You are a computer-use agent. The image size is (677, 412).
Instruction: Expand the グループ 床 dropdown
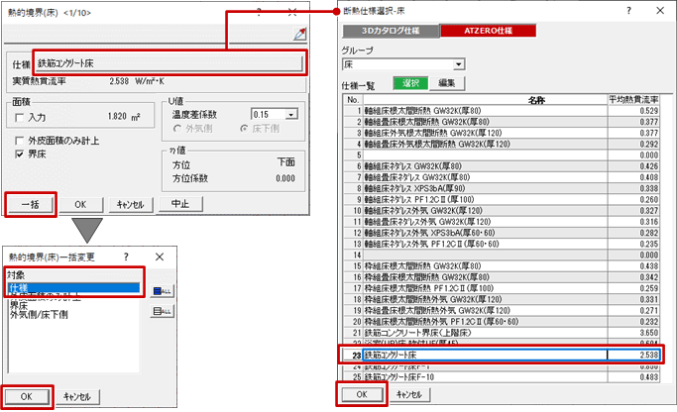459,64
